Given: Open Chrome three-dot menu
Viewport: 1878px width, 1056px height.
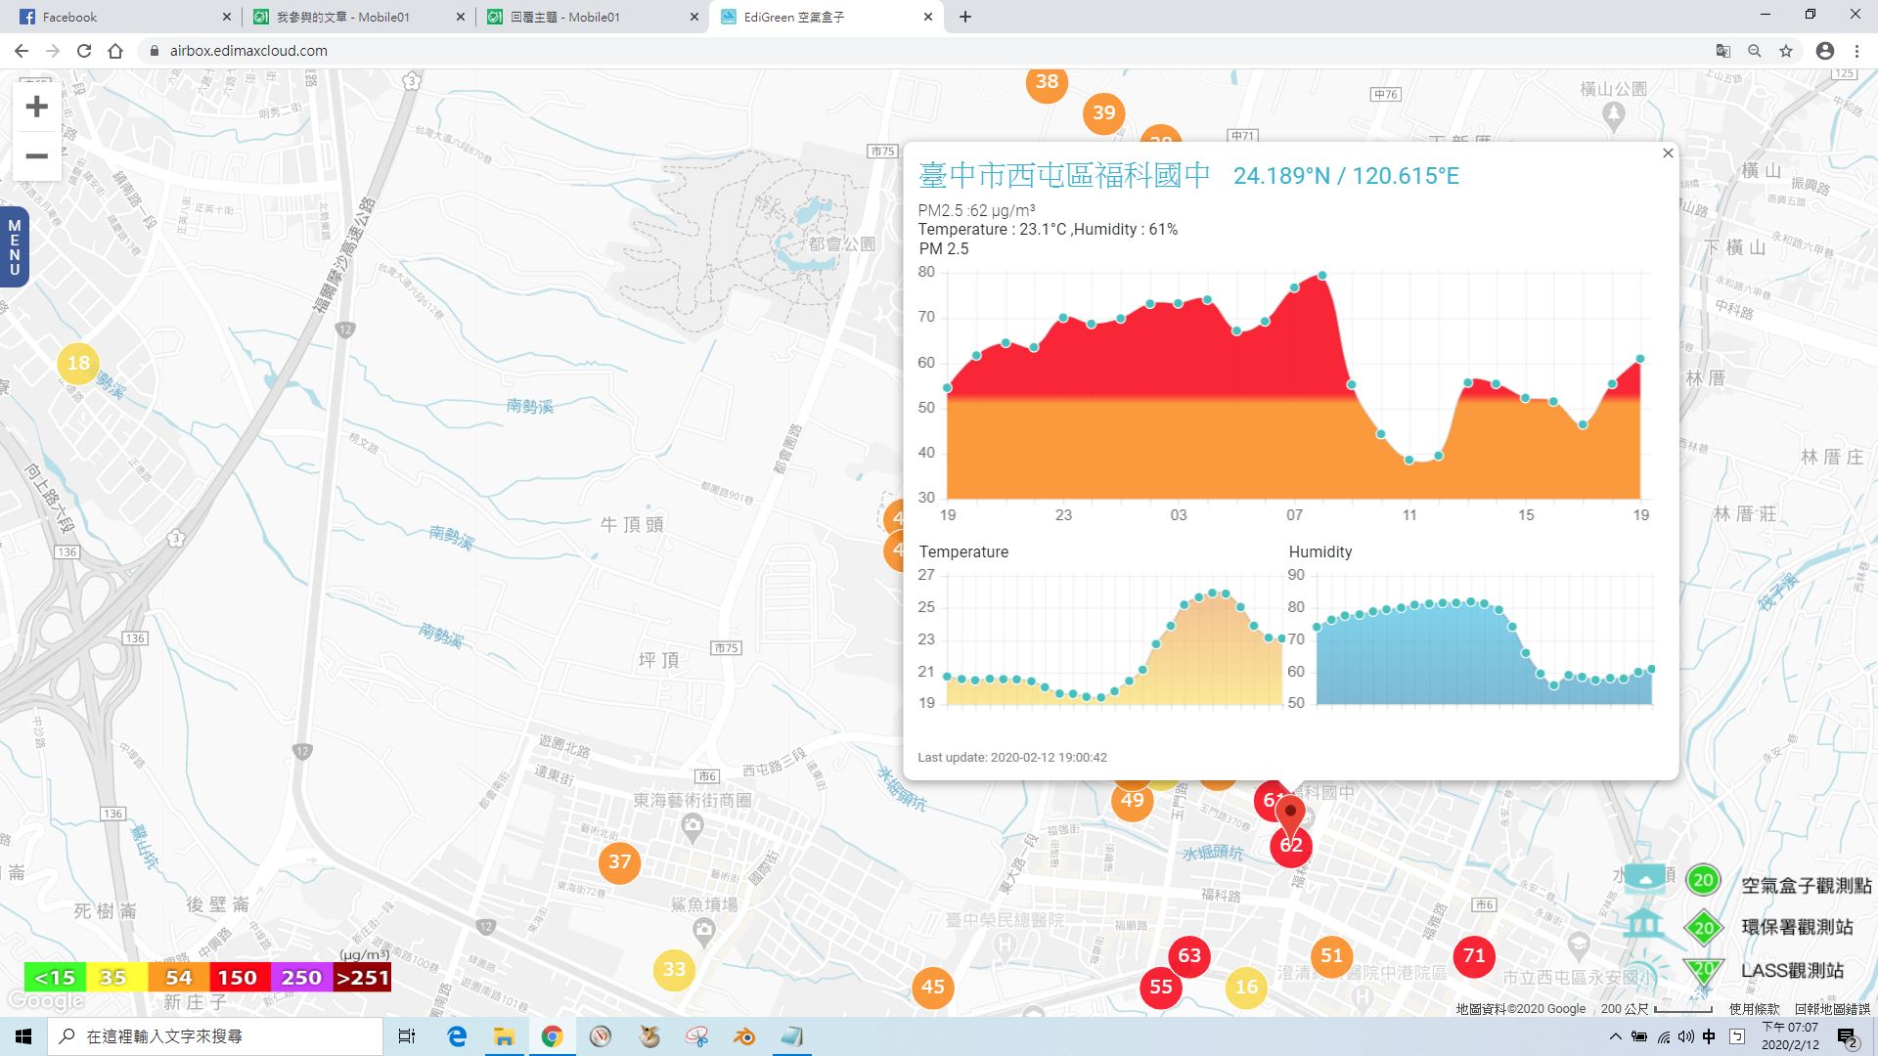Looking at the screenshot, I should [1856, 51].
